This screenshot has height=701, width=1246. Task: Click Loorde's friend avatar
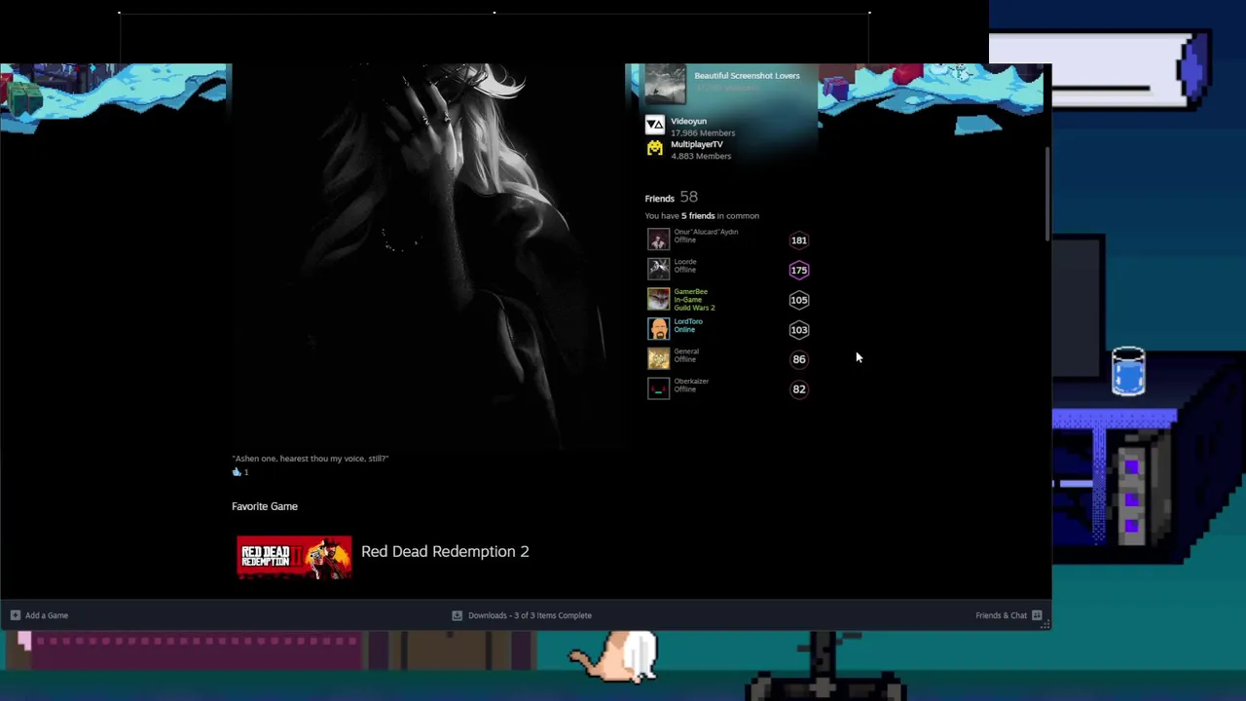click(x=658, y=270)
